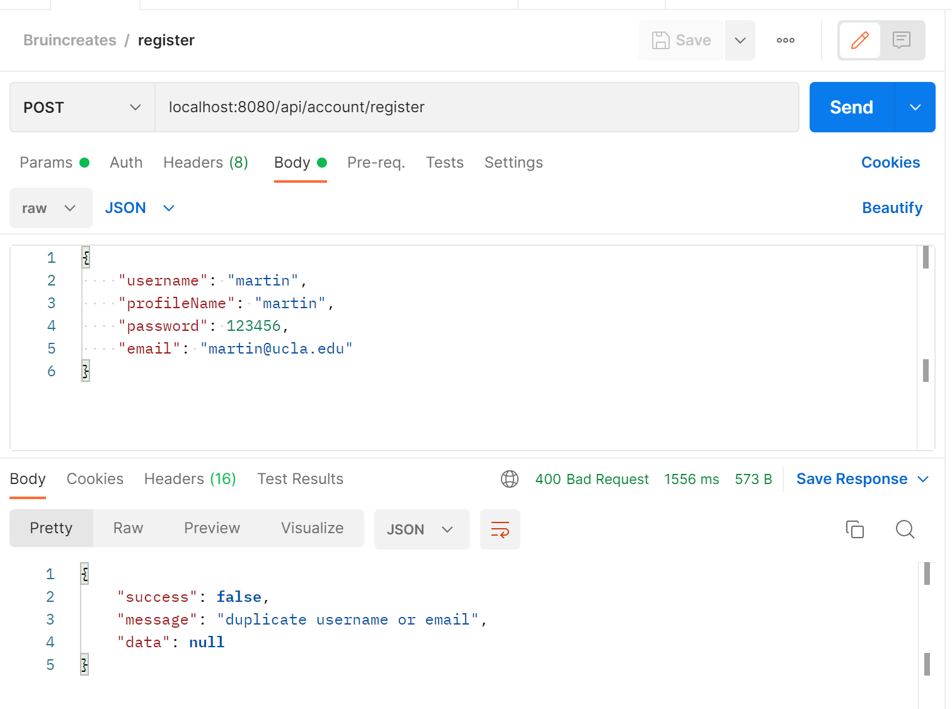Screen dimensions: 952x709
Task: Click Beautify to format JSON
Action: point(892,208)
